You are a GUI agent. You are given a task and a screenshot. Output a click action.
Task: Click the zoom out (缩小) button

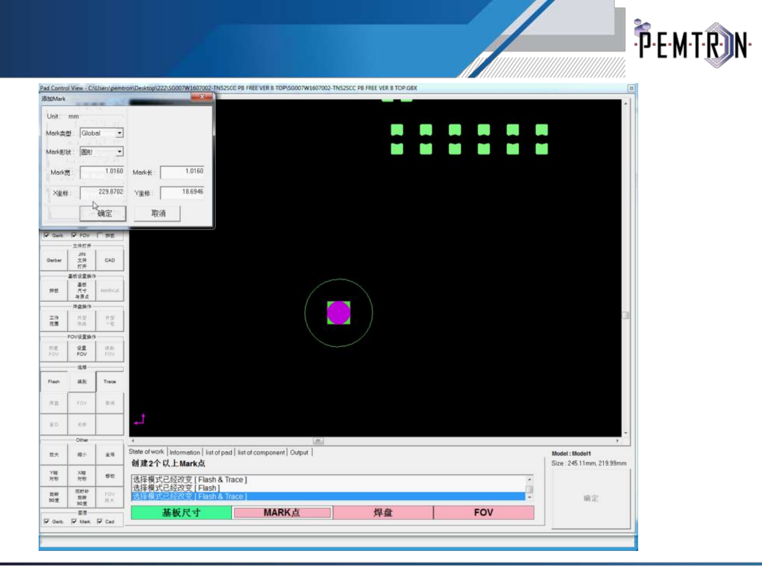82,455
